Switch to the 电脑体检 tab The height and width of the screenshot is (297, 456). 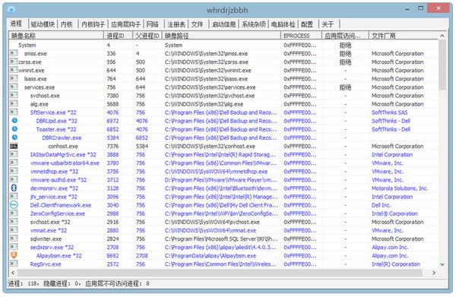(283, 24)
